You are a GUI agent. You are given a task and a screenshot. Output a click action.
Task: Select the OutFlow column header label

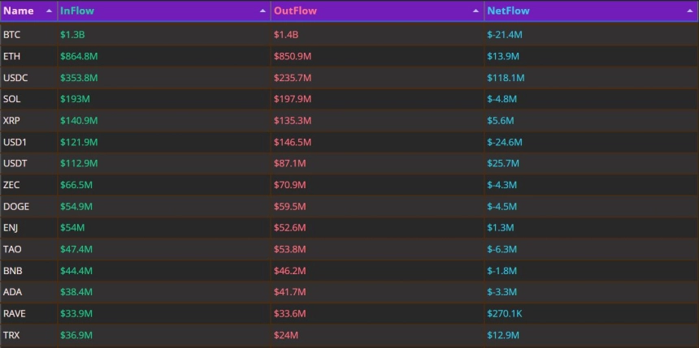(295, 11)
